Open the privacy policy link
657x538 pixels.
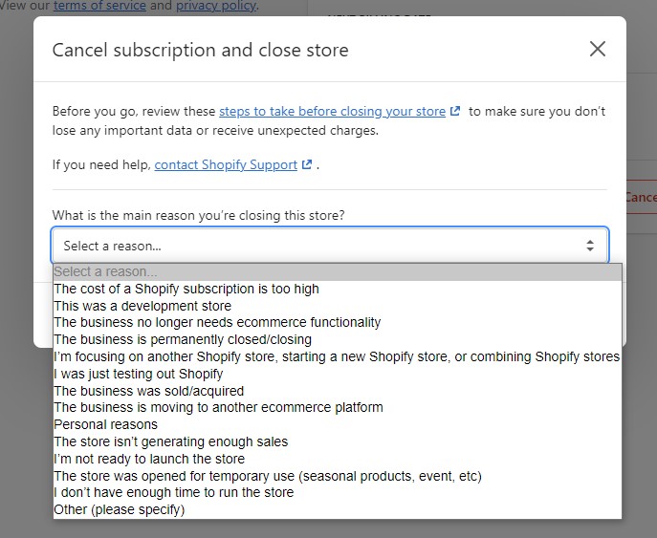(216, 6)
